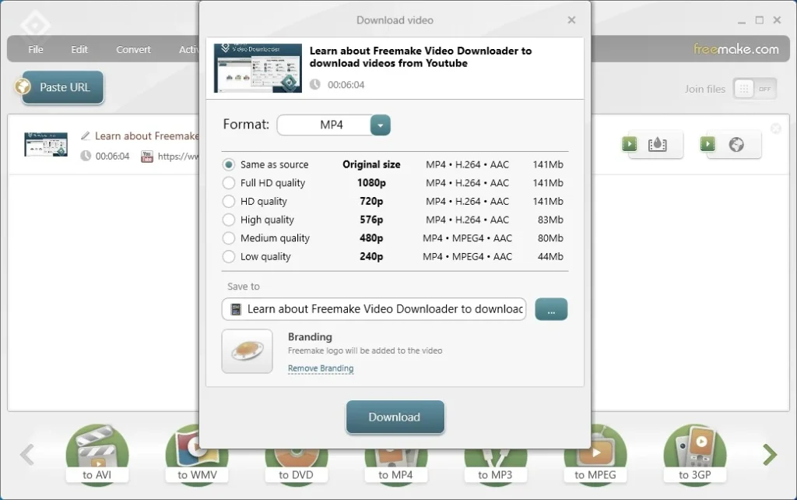Click the 44Mb size for Low quality
Image resolution: width=797 pixels, height=500 pixels.
click(x=550, y=256)
